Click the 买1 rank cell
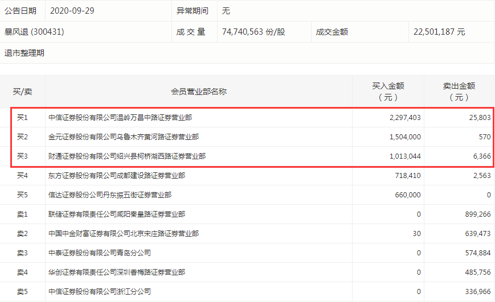This screenshot has height=302, width=495. click(x=22, y=118)
